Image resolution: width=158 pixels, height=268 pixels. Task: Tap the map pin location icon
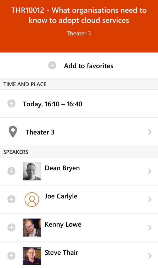tap(13, 132)
